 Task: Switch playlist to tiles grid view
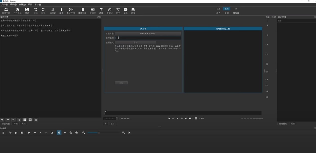coord(25,120)
